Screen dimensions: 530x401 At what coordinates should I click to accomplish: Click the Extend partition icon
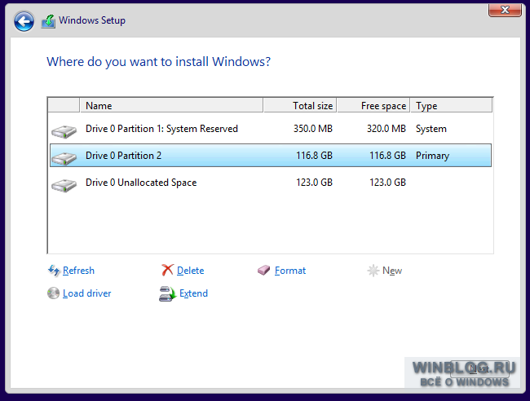pyautogui.click(x=168, y=293)
